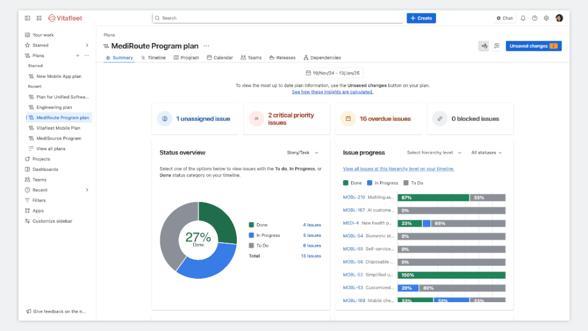Click the Unsaved changes button
This screenshot has width=588, height=331.
tap(533, 46)
